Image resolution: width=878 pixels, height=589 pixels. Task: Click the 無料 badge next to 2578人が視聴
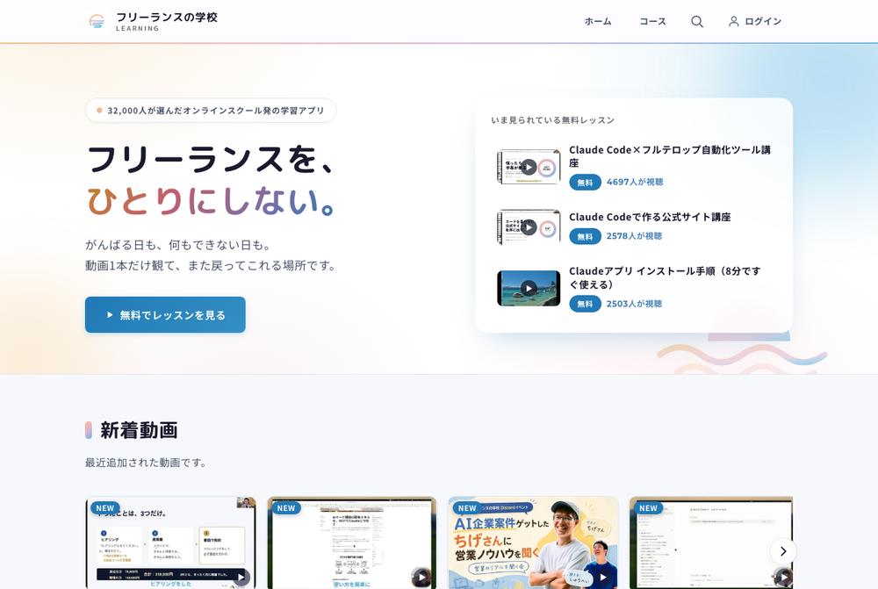(585, 236)
